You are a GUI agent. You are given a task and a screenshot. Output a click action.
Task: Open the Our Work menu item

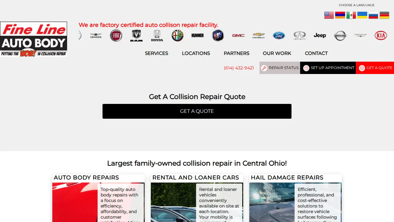click(277, 53)
